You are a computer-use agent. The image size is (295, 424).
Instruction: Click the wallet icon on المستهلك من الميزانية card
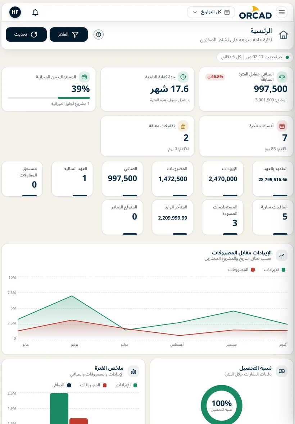(x=84, y=77)
